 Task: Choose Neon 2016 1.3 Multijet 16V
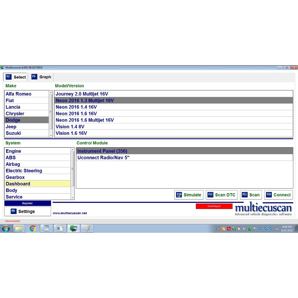coord(173,100)
